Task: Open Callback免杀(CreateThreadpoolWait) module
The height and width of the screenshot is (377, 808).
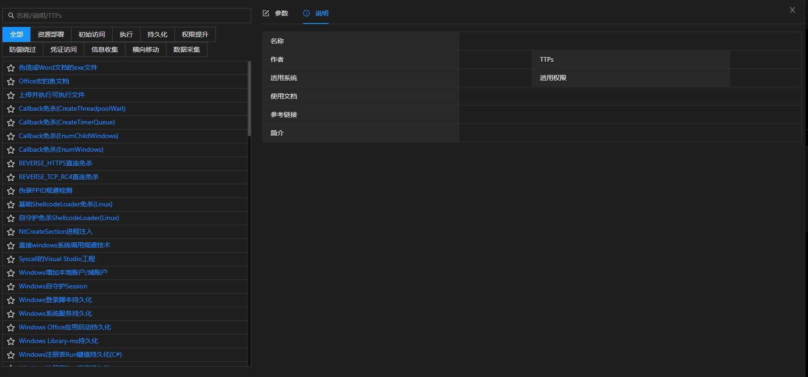Action: coord(72,109)
